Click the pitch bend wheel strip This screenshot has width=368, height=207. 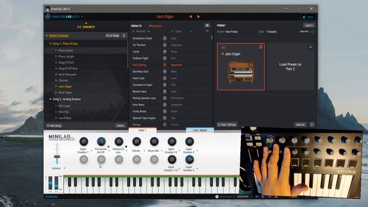coord(51,183)
